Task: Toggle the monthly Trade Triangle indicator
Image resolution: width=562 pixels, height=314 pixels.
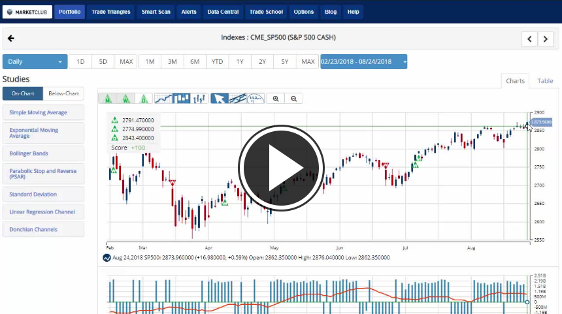Action: click(x=107, y=99)
